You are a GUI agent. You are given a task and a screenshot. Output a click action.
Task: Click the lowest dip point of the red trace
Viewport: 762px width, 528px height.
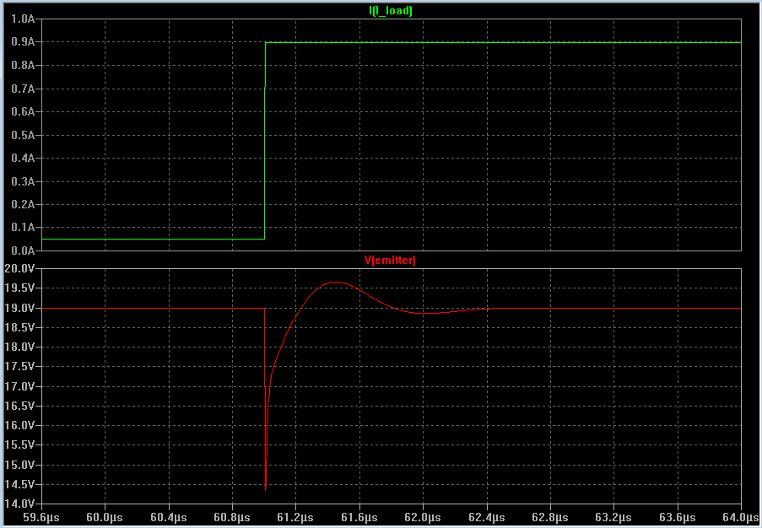pyautogui.click(x=265, y=490)
